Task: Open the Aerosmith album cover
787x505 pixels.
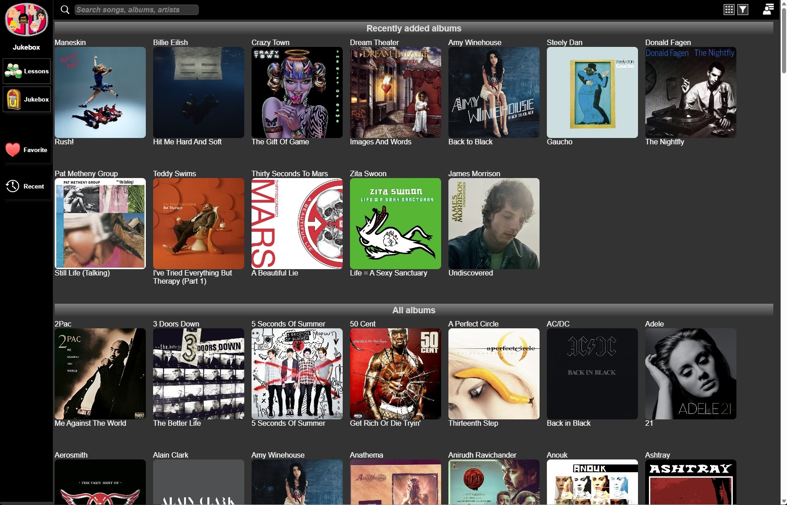Action: [x=100, y=482]
